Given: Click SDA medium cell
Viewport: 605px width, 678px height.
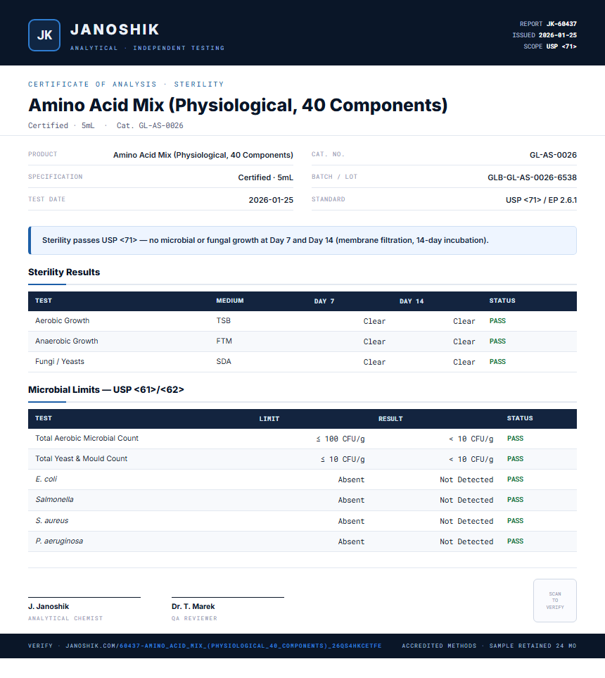Looking at the screenshot, I should coord(224,361).
